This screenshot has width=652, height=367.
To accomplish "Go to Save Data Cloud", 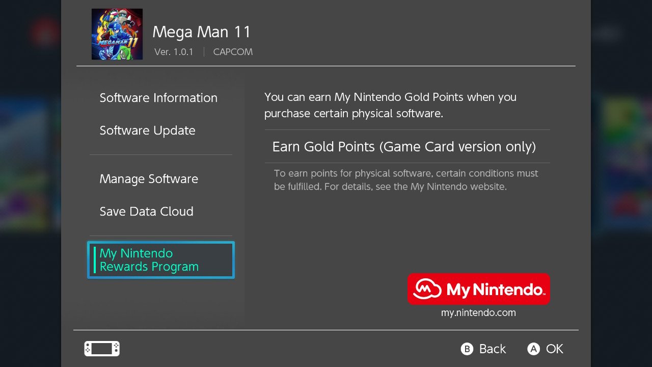I will coord(147,212).
